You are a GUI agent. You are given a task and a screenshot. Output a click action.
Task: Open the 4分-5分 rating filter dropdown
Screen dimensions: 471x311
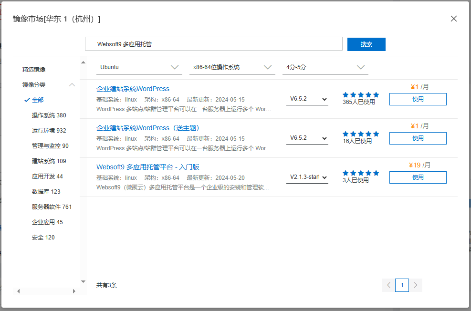pos(324,67)
